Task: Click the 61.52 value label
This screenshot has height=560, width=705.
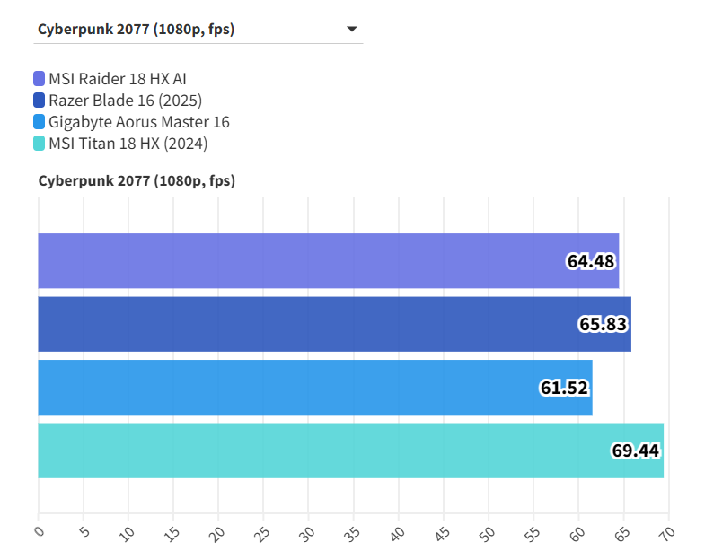Action: click(564, 388)
